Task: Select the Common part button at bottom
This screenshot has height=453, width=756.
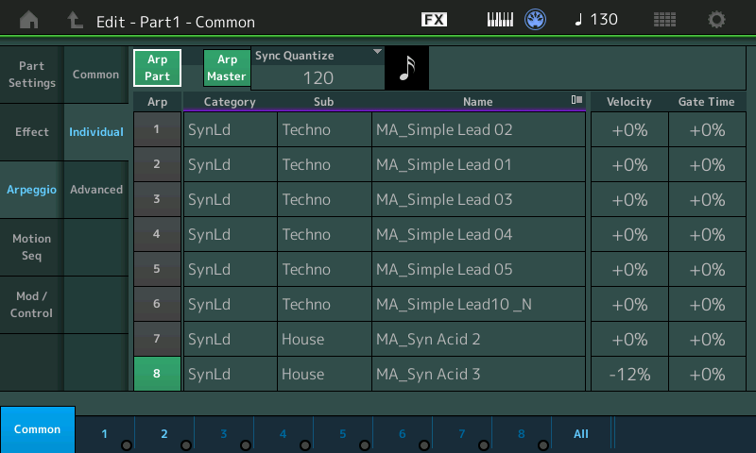Action: (38, 429)
